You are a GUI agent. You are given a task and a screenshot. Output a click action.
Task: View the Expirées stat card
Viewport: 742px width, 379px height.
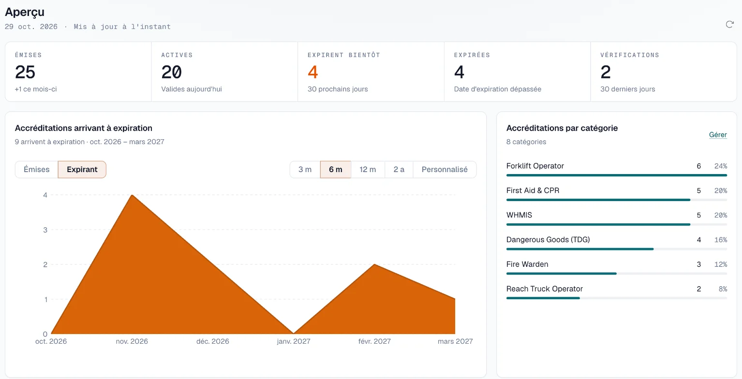tap(517, 72)
